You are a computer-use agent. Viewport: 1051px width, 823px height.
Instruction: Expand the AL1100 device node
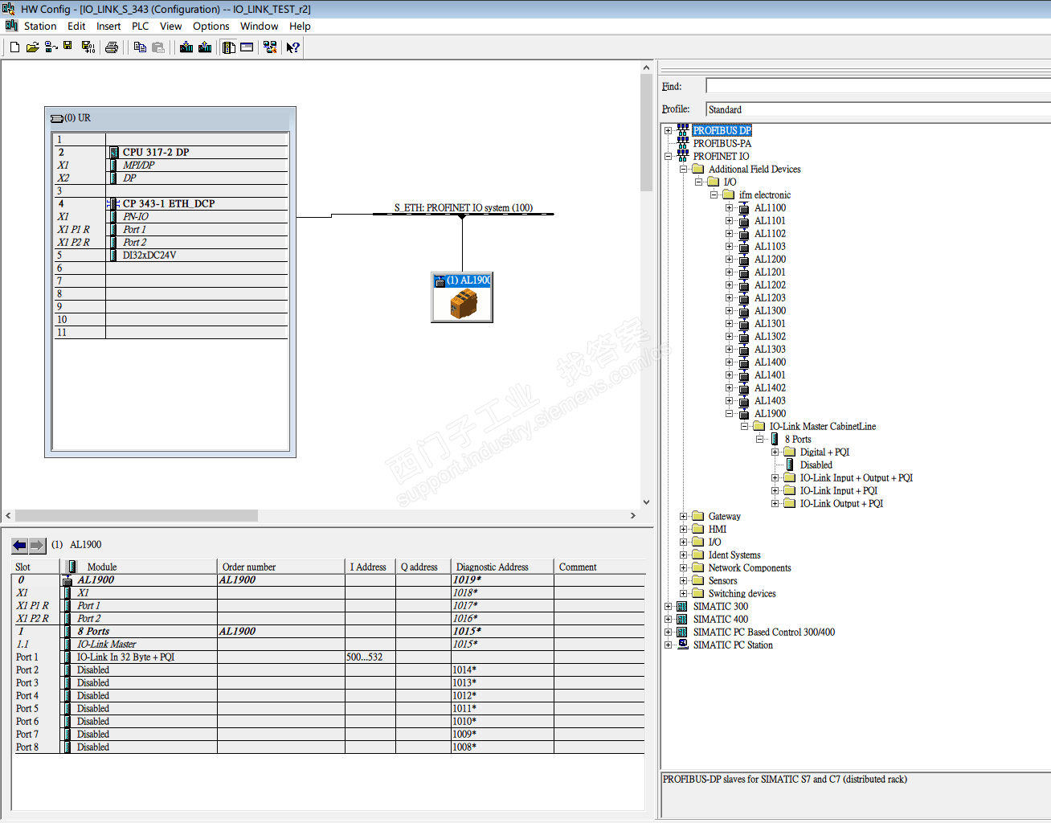tap(729, 208)
